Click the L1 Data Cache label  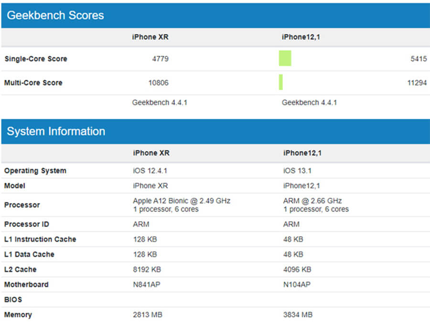(29, 254)
